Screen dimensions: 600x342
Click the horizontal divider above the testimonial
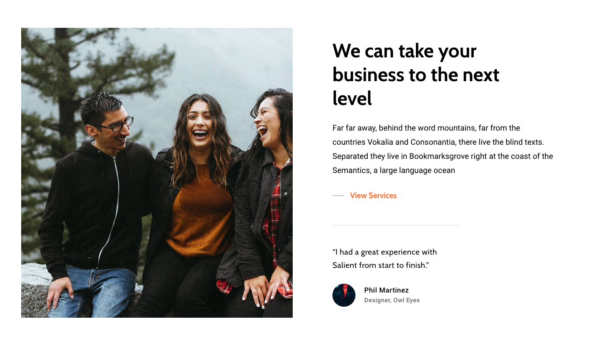(x=396, y=225)
